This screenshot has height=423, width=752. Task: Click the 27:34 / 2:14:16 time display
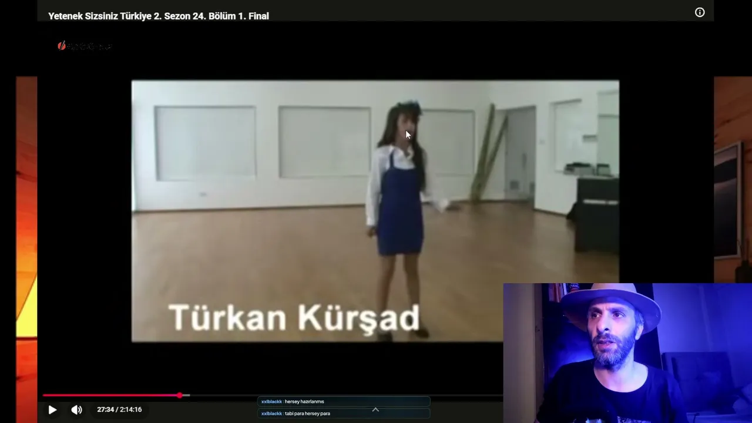pos(119,409)
